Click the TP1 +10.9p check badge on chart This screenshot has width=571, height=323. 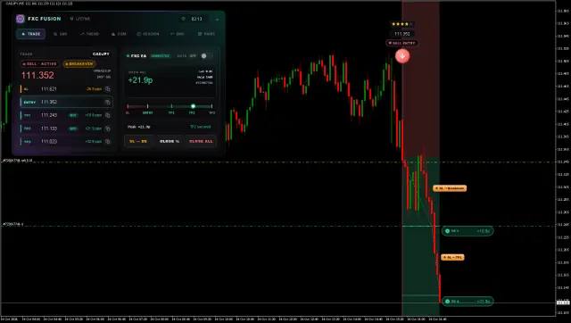(x=468, y=231)
